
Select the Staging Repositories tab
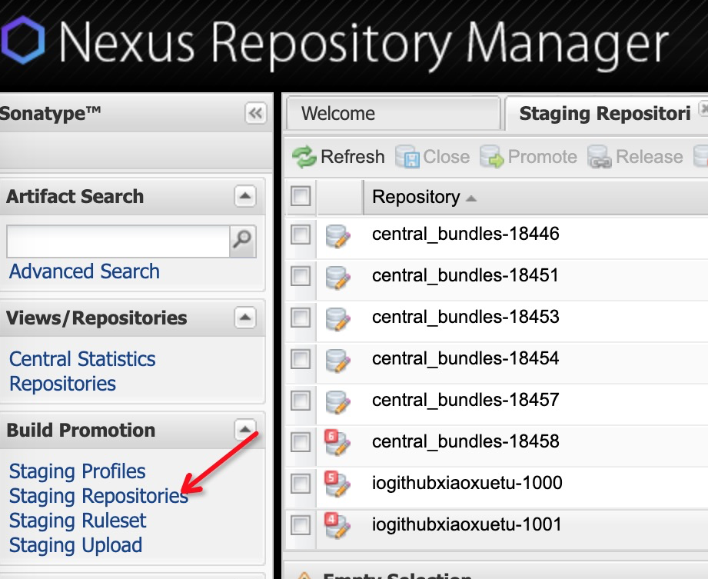coord(605,113)
